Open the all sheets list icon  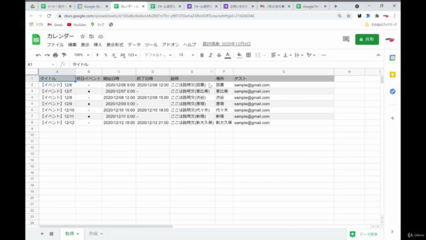click(x=51, y=234)
